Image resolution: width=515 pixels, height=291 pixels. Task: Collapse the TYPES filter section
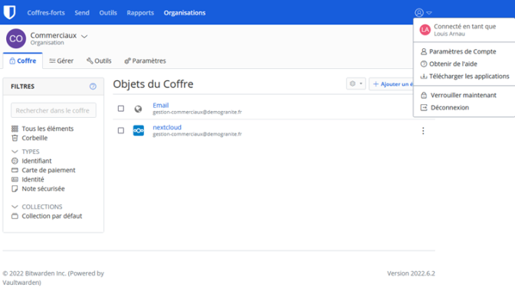[x=15, y=152]
